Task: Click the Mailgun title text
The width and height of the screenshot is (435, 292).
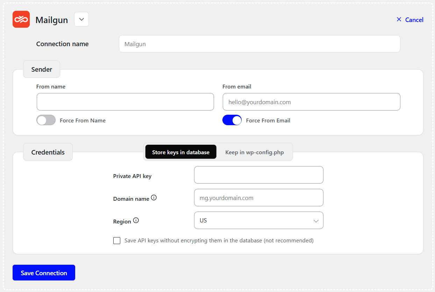Action: point(52,20)
